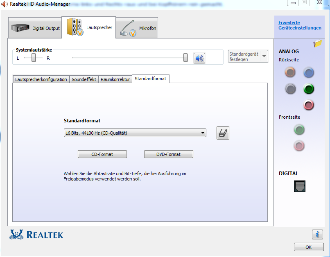Click the eraser reset-to-default format button
Screen dimensions: 330x257
[223, 133]
